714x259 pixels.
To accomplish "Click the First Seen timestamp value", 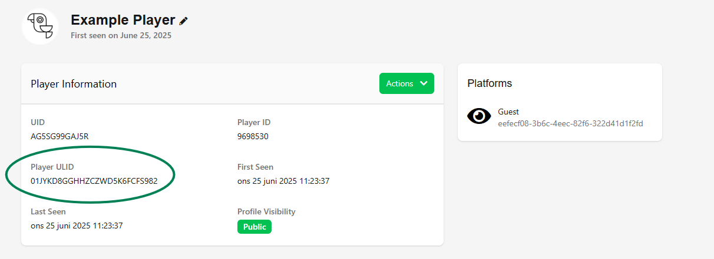I will 283,181.
